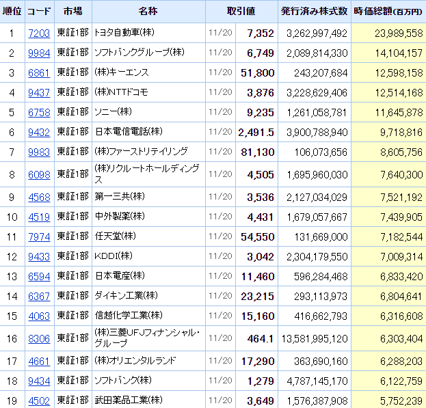The width and height of the screenshot is (426, 408).
Task: Click the market cap value 5,752,239
Action: (401, 401)
